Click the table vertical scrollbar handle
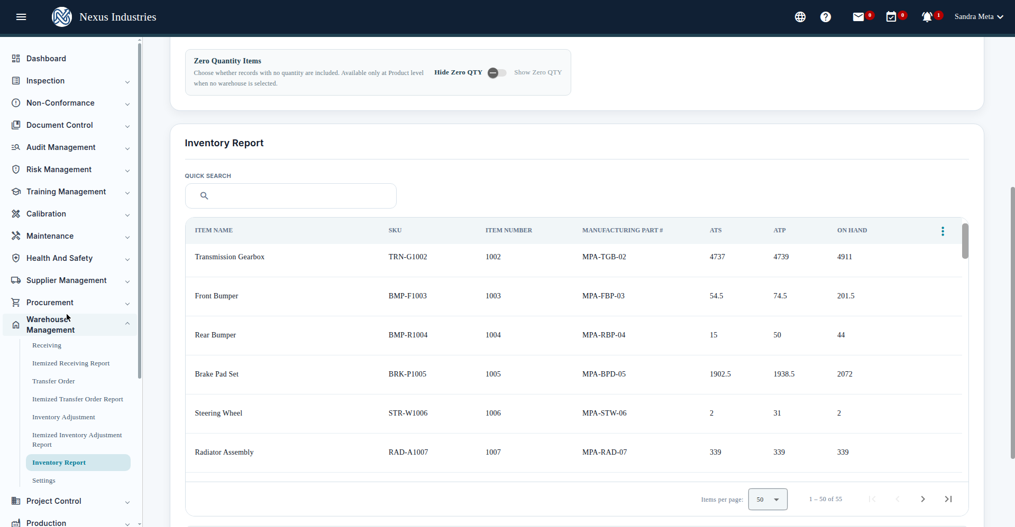Viewport: 1015px width, 527px height. 965,241
